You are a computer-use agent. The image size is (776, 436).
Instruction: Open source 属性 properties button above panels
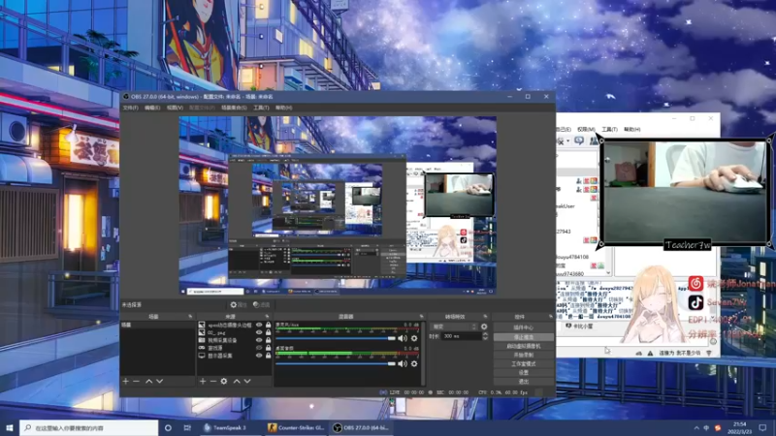click(x=239, y=305)
